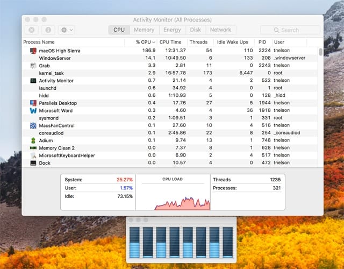The image size is (344, 269).
Task: Select the Grab process icon
Action: pyautogui.click(x=33, y=66)
